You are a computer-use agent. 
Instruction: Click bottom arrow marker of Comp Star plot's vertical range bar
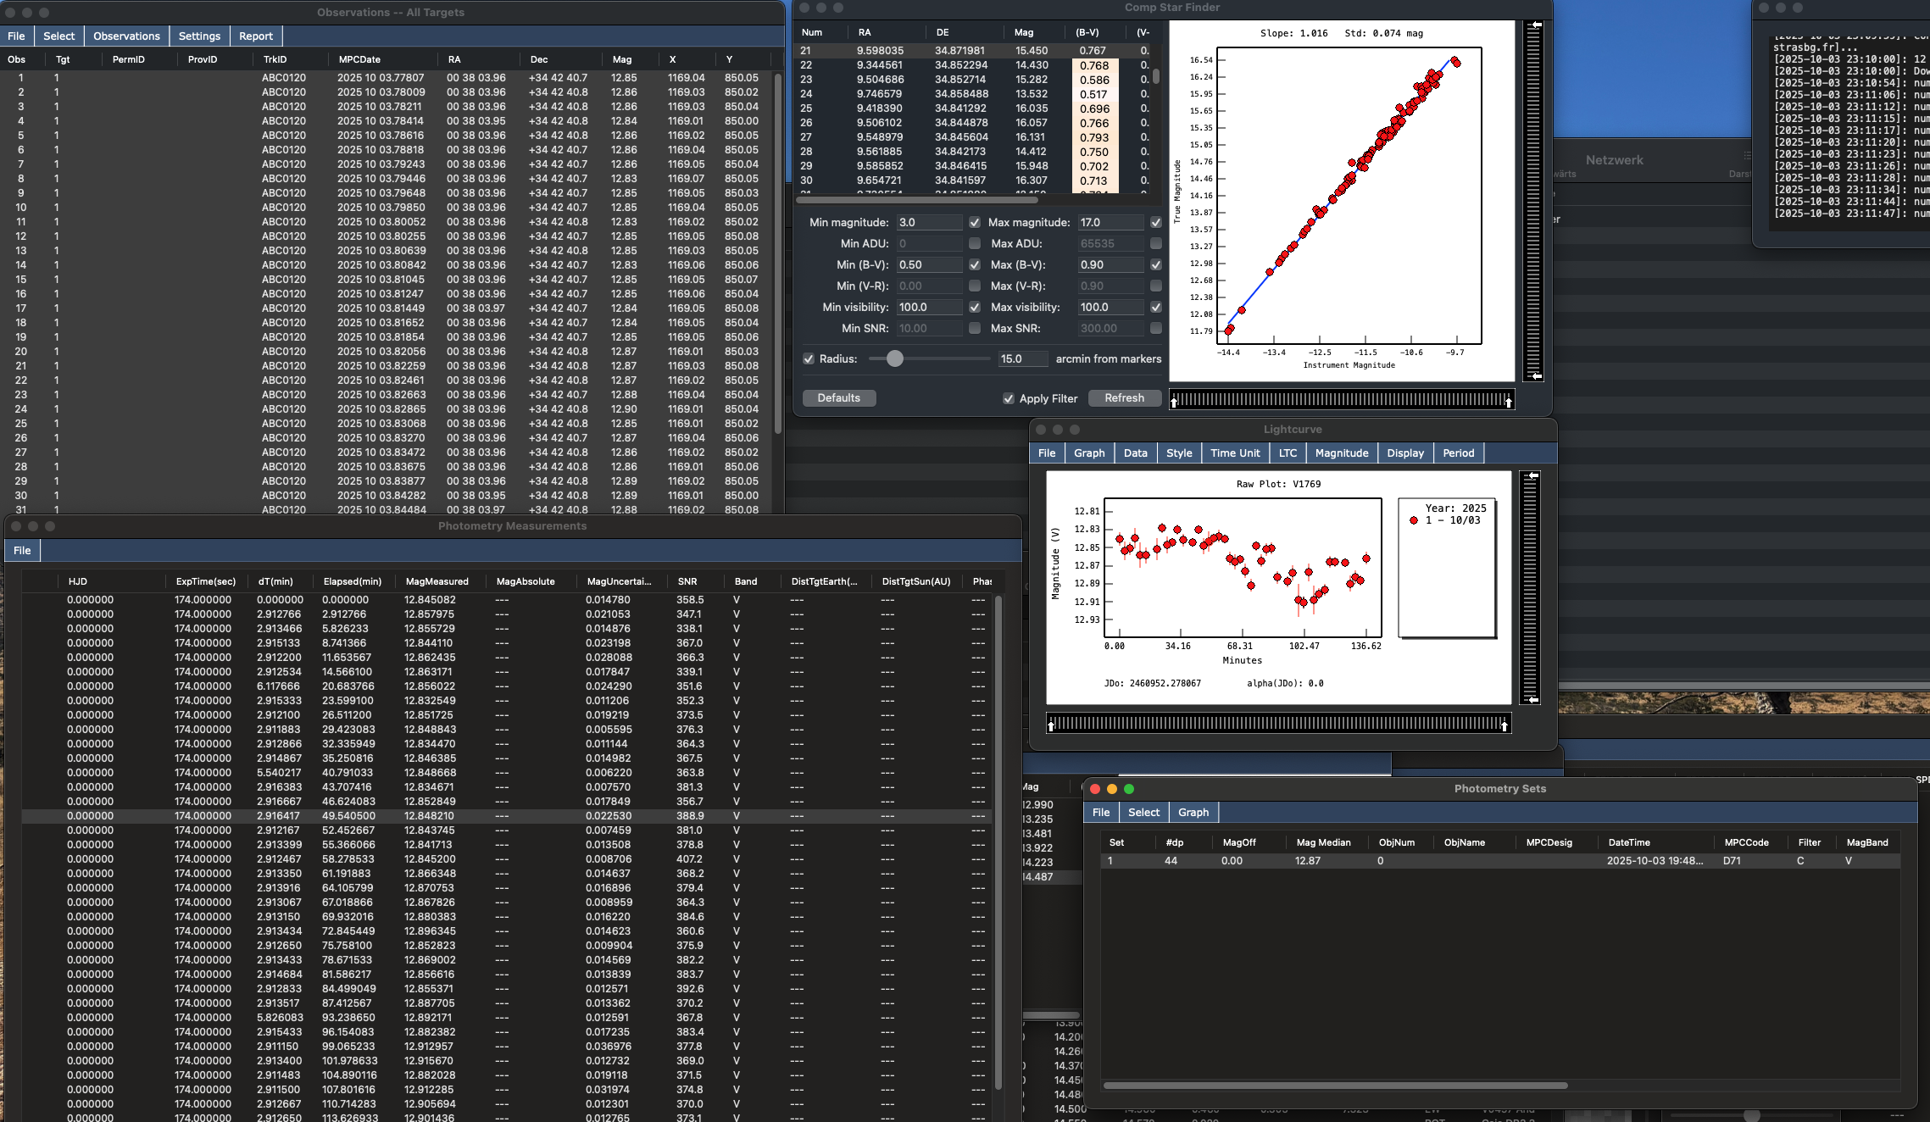click(1536, 375)
